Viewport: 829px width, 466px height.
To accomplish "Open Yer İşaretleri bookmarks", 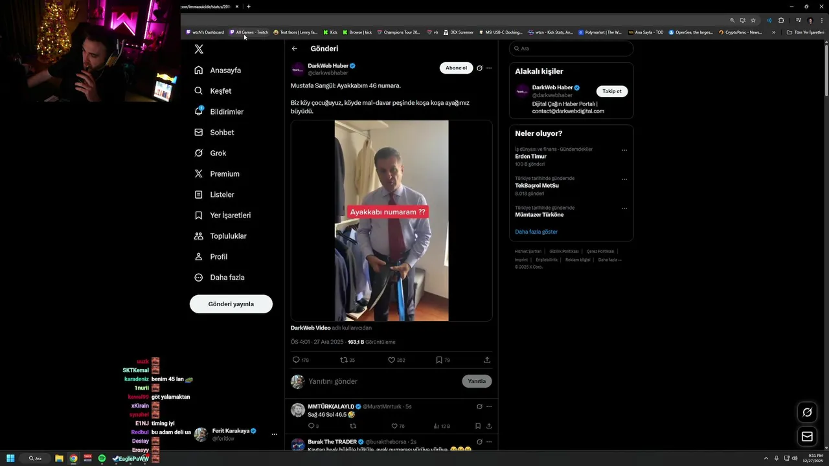I will 222,215.
